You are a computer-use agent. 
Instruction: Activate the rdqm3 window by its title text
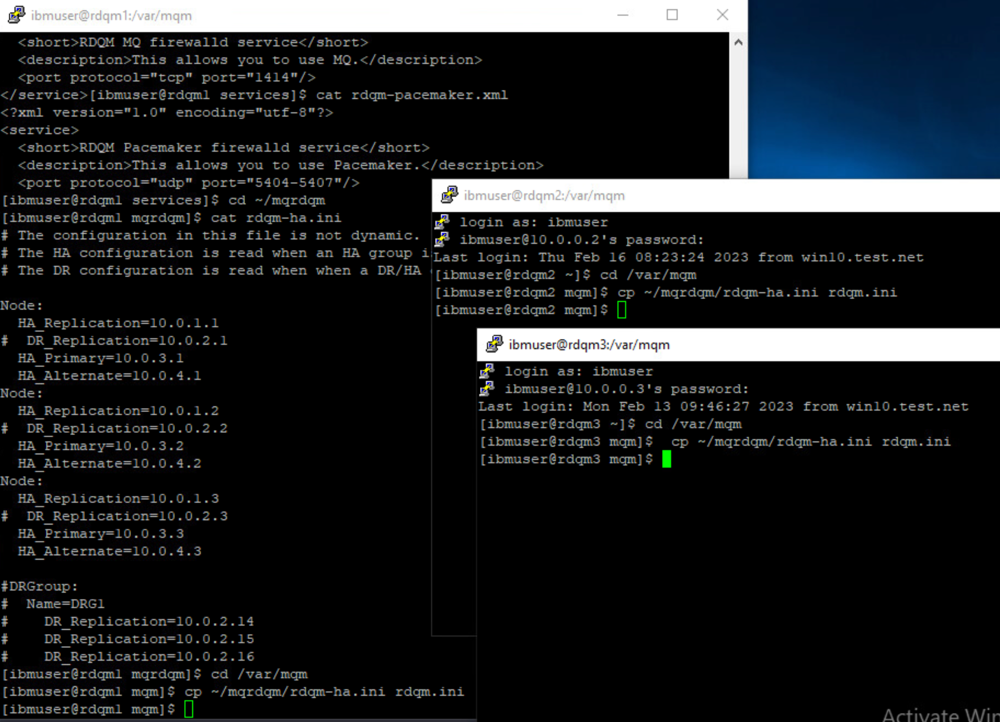[x=589, y=345]
